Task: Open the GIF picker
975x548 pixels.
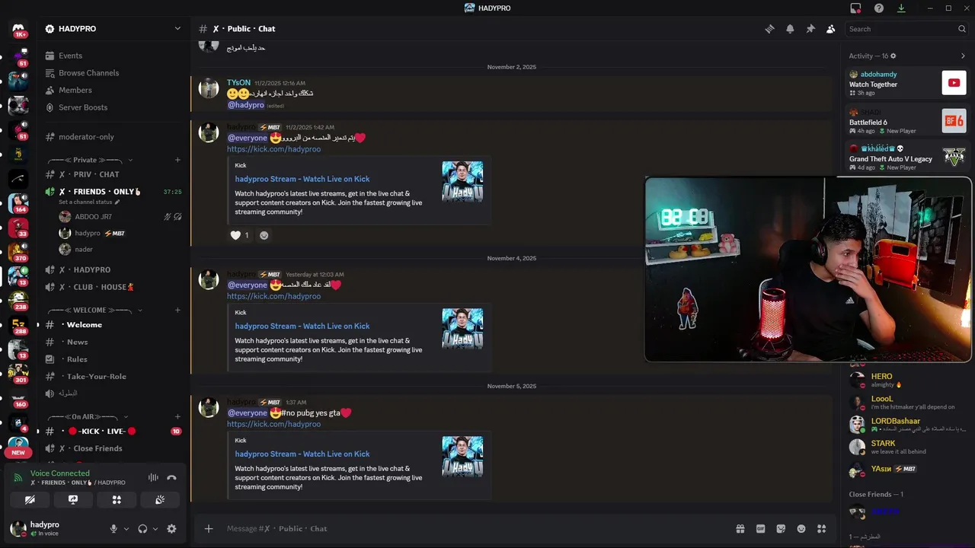Action: 760,528
